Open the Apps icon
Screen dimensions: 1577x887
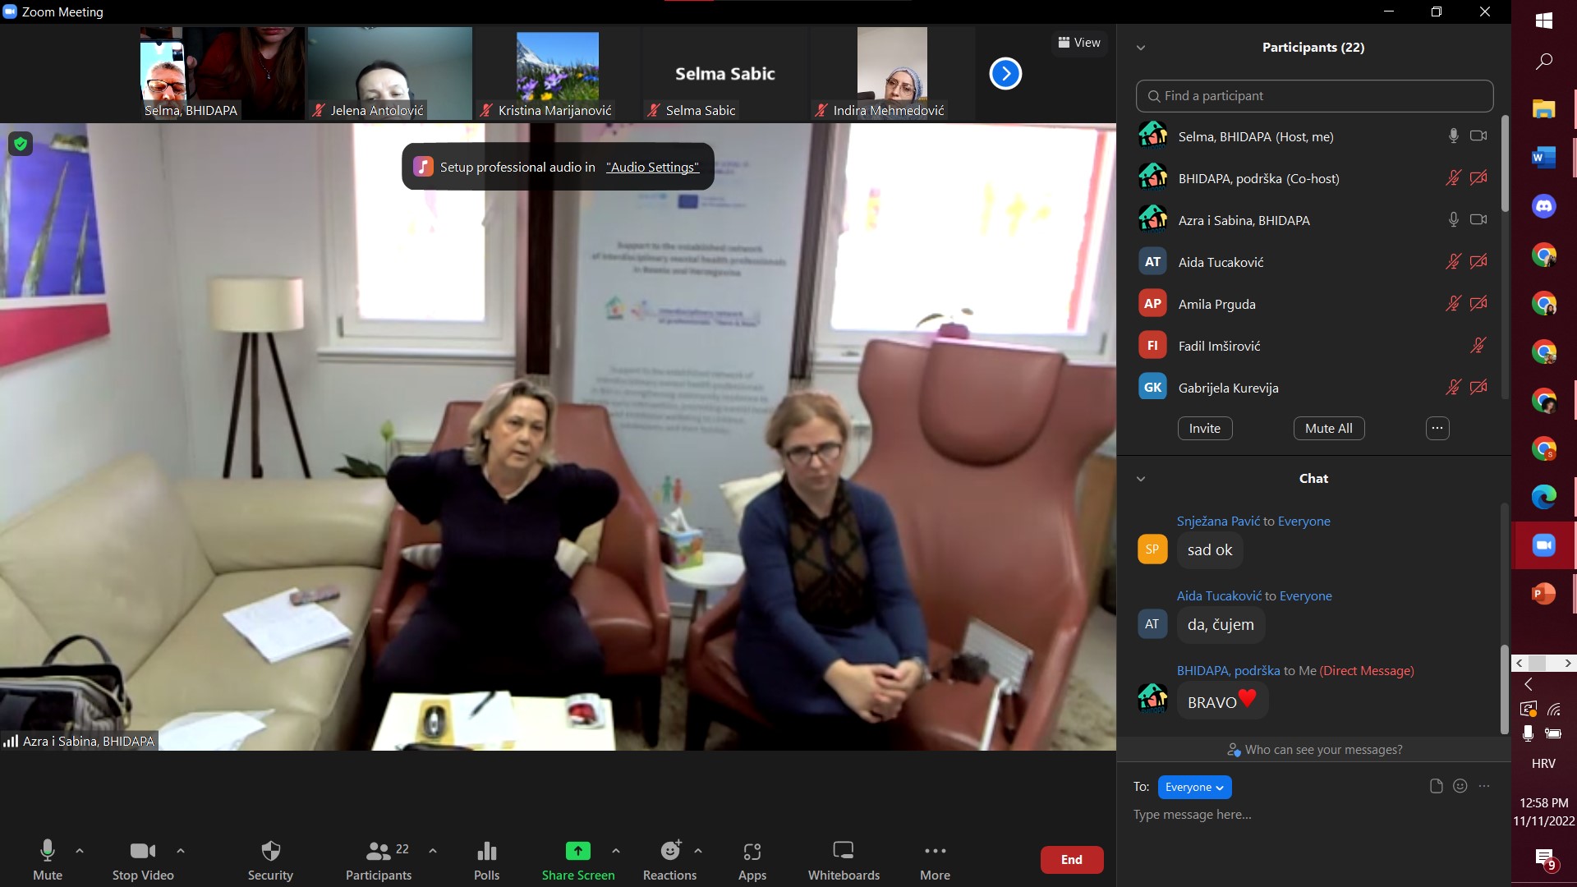[752, 851]
